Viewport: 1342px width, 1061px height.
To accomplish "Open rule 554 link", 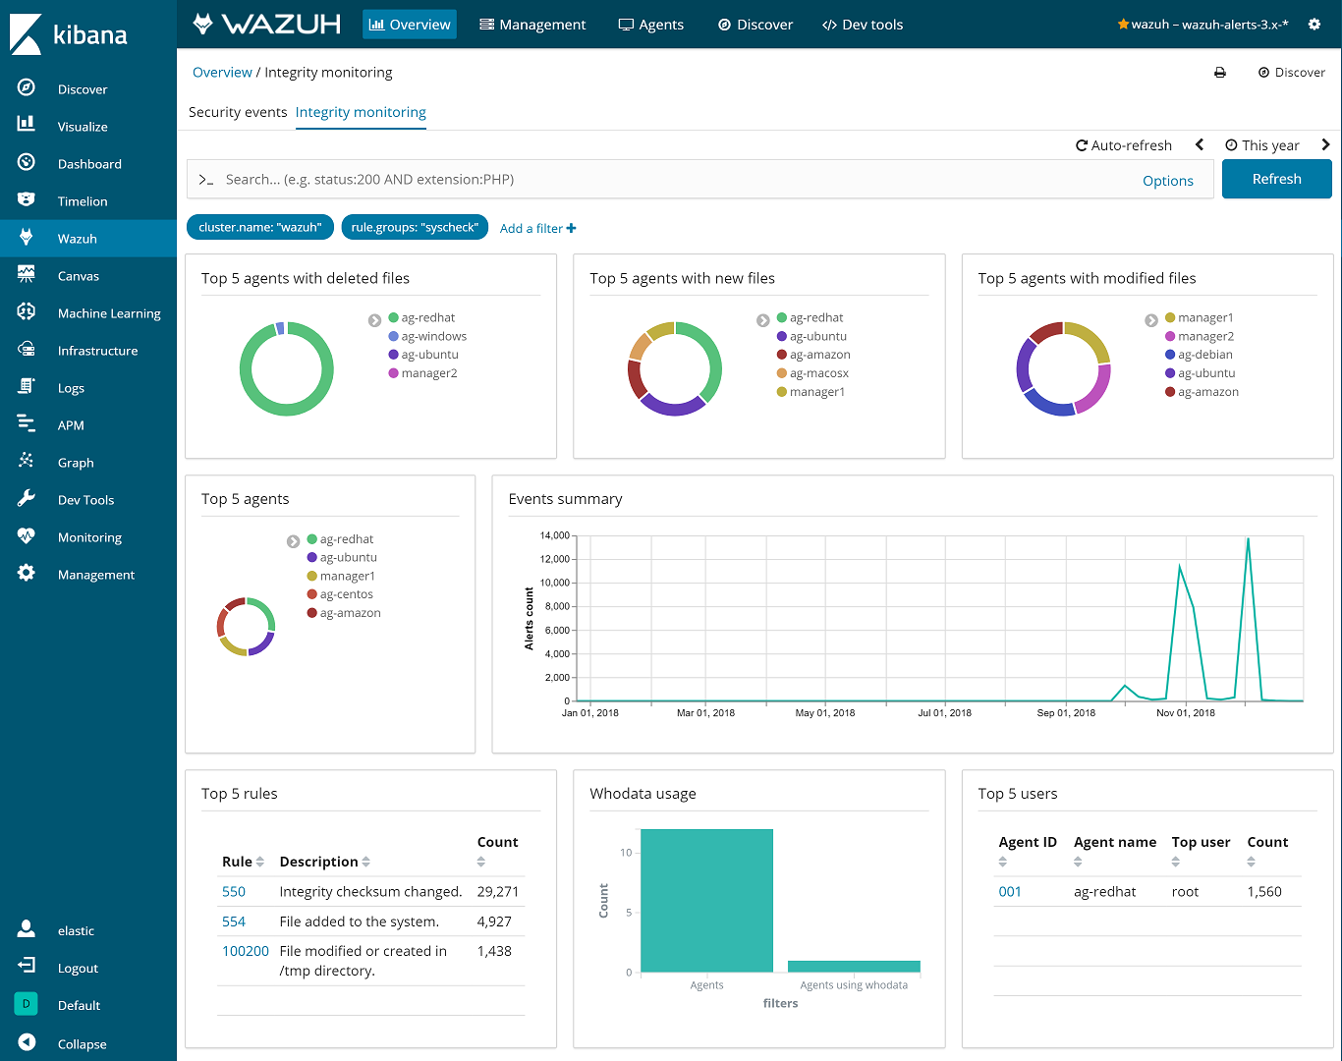I will [x=234, y=921].
